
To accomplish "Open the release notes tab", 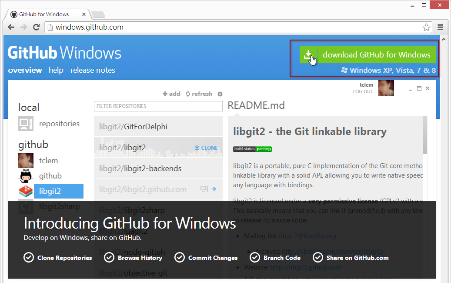I will point(93,70).
